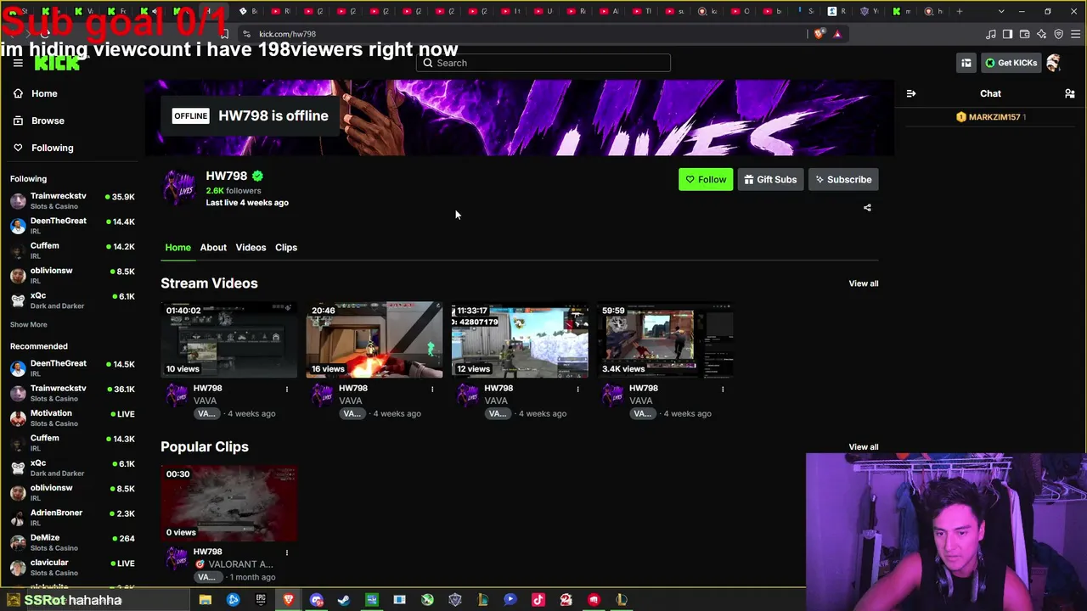This screenshot has width=1087, height=611.
Task: View all popular clips
Action: pyautogui.click(x=864, y=447)
